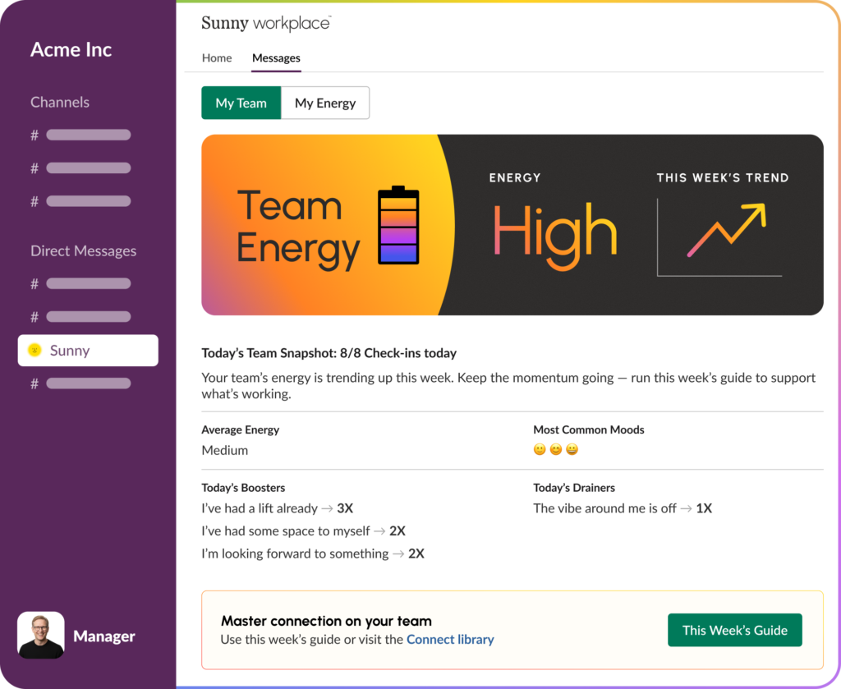Click the first hash icon under Direct Messages
841x689 pixels.
coord(34,284)
